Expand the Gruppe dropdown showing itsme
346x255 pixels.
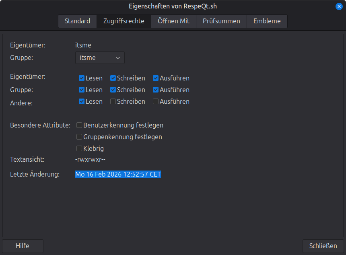click(100, 58)
